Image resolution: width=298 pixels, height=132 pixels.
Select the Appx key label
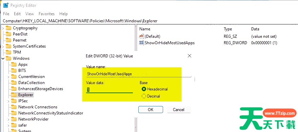point(23,64)
